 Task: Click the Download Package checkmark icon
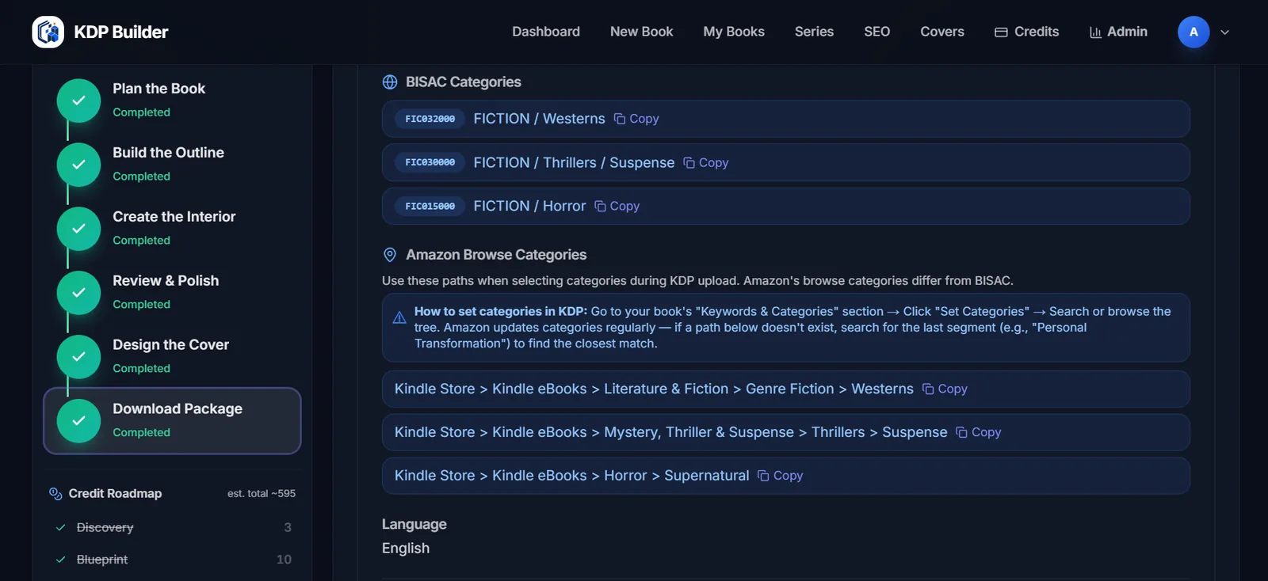pyautogui.click(x=78, y=420)
